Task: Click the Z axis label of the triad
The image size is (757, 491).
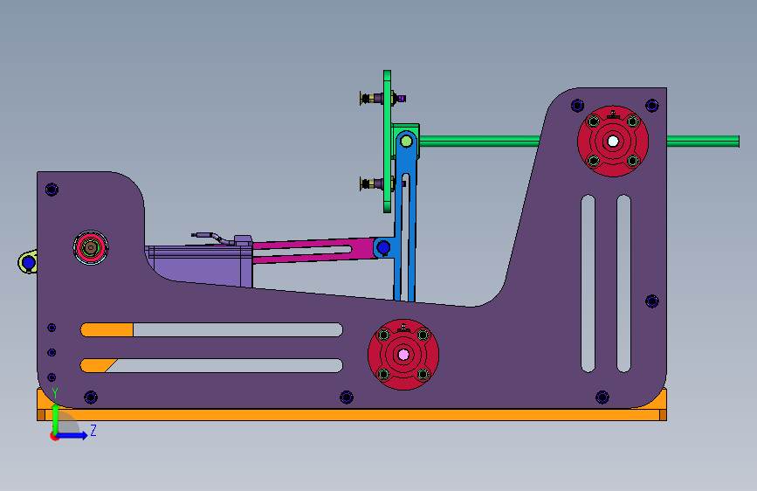Action: pyautogui.click(x=93, y=430)
